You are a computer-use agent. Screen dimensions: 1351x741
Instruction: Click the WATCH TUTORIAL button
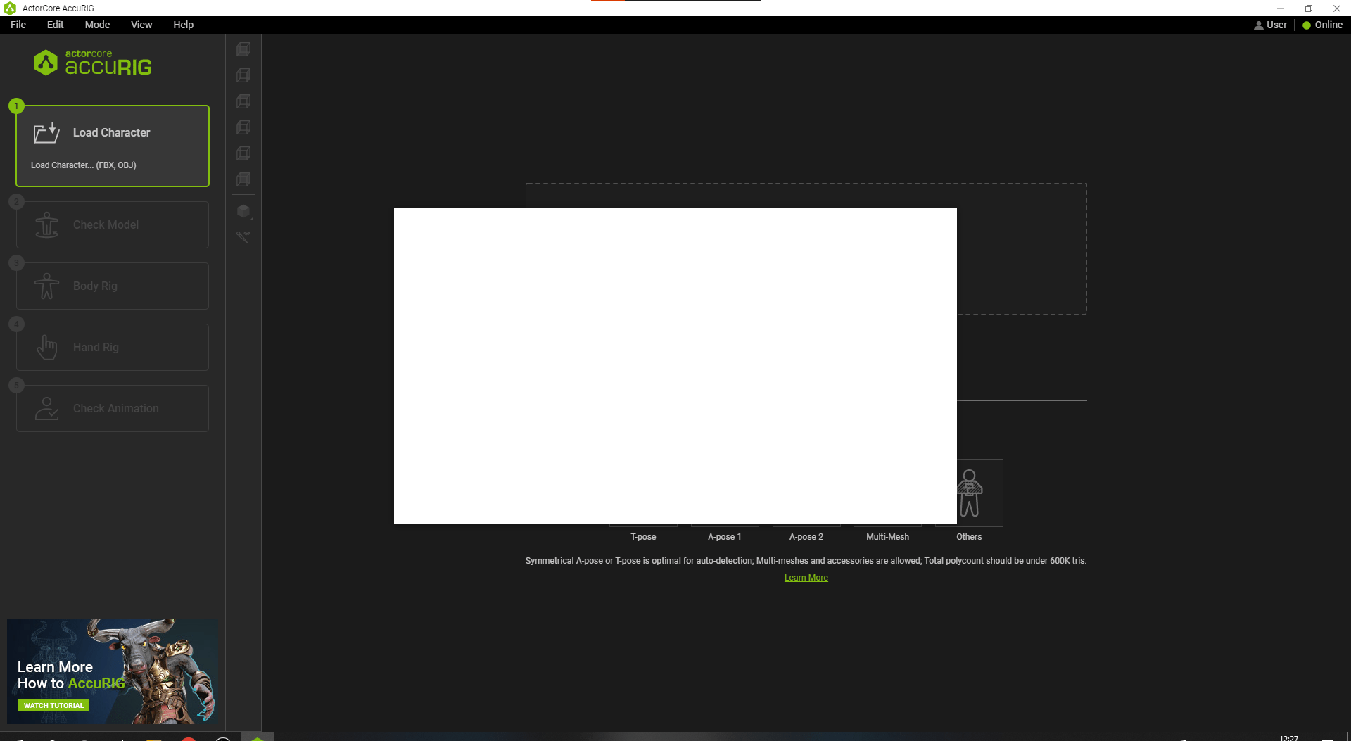click(x=53, y=704)
